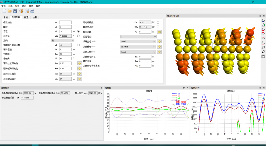Enable the Ca 动态载荷数 checkbox
Viewport: 266px width, 146px height.
click(x=158, y=22)
